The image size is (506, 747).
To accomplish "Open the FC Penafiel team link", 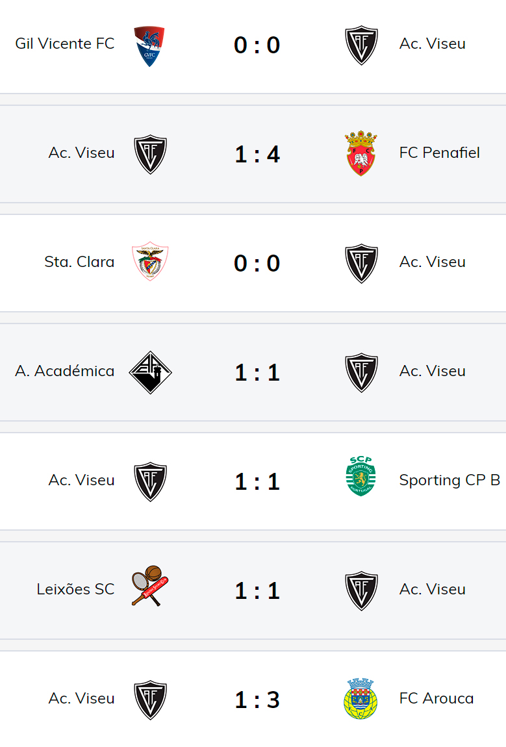I will (x=439, y=153).
